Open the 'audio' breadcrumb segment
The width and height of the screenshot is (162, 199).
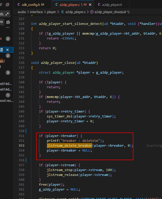tap(22, 12)
